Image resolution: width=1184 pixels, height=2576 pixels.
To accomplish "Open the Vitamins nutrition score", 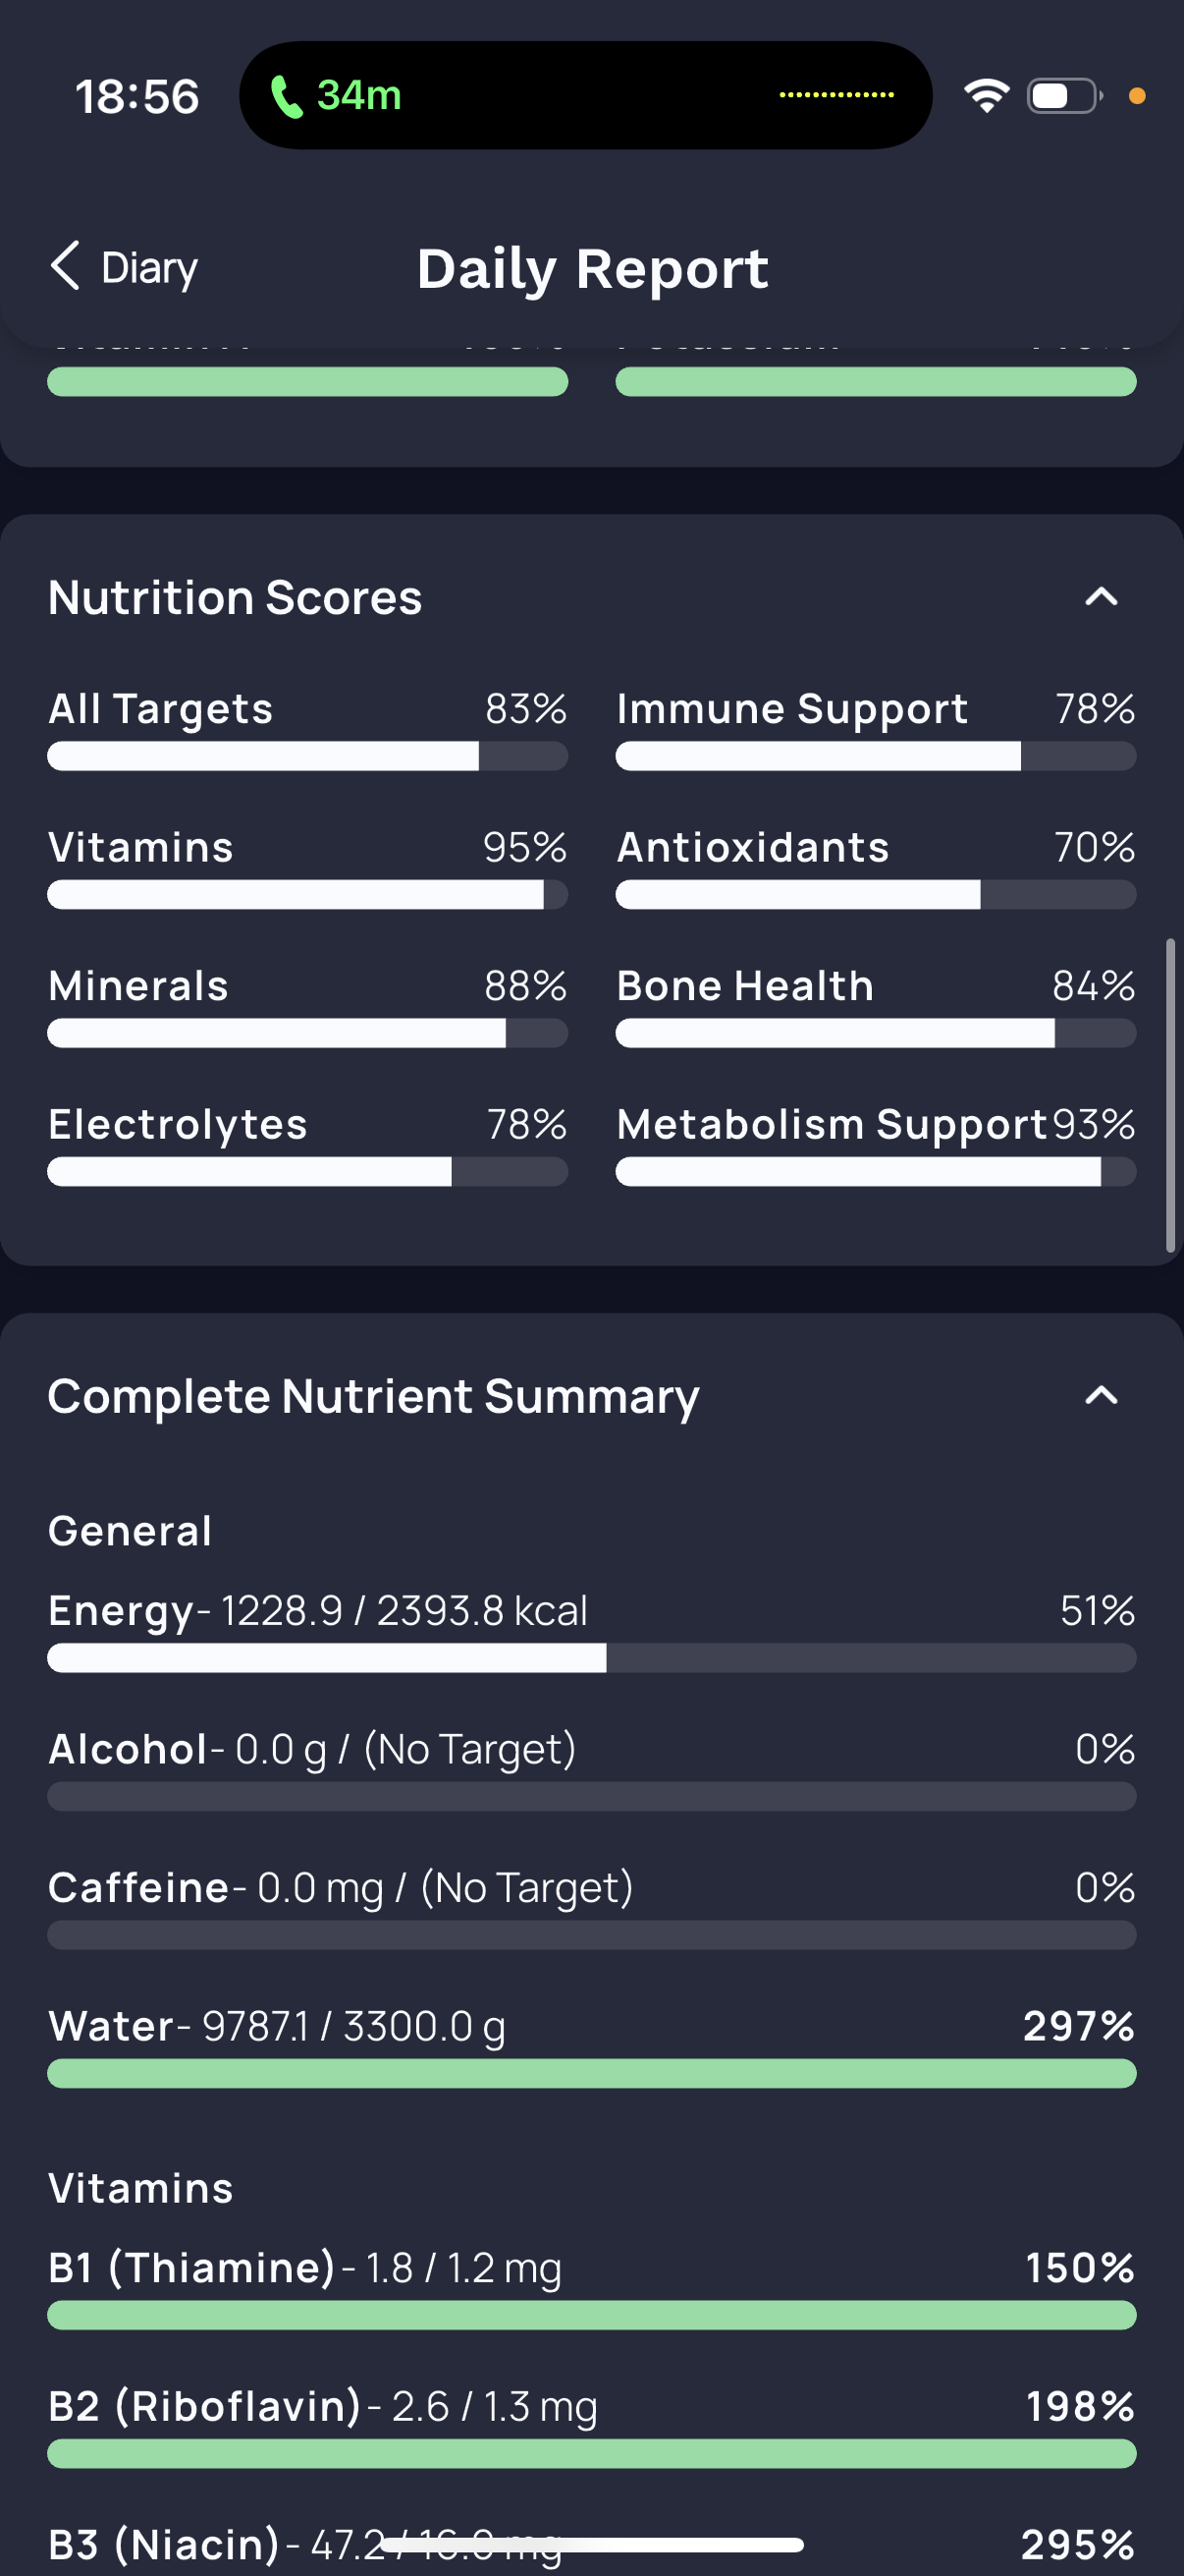I will click(307, 867).
